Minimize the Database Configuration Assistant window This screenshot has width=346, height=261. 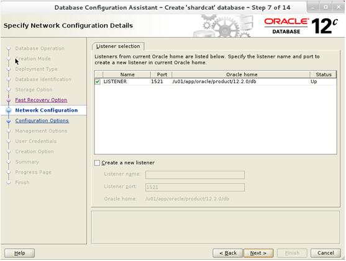click(313, 7)
